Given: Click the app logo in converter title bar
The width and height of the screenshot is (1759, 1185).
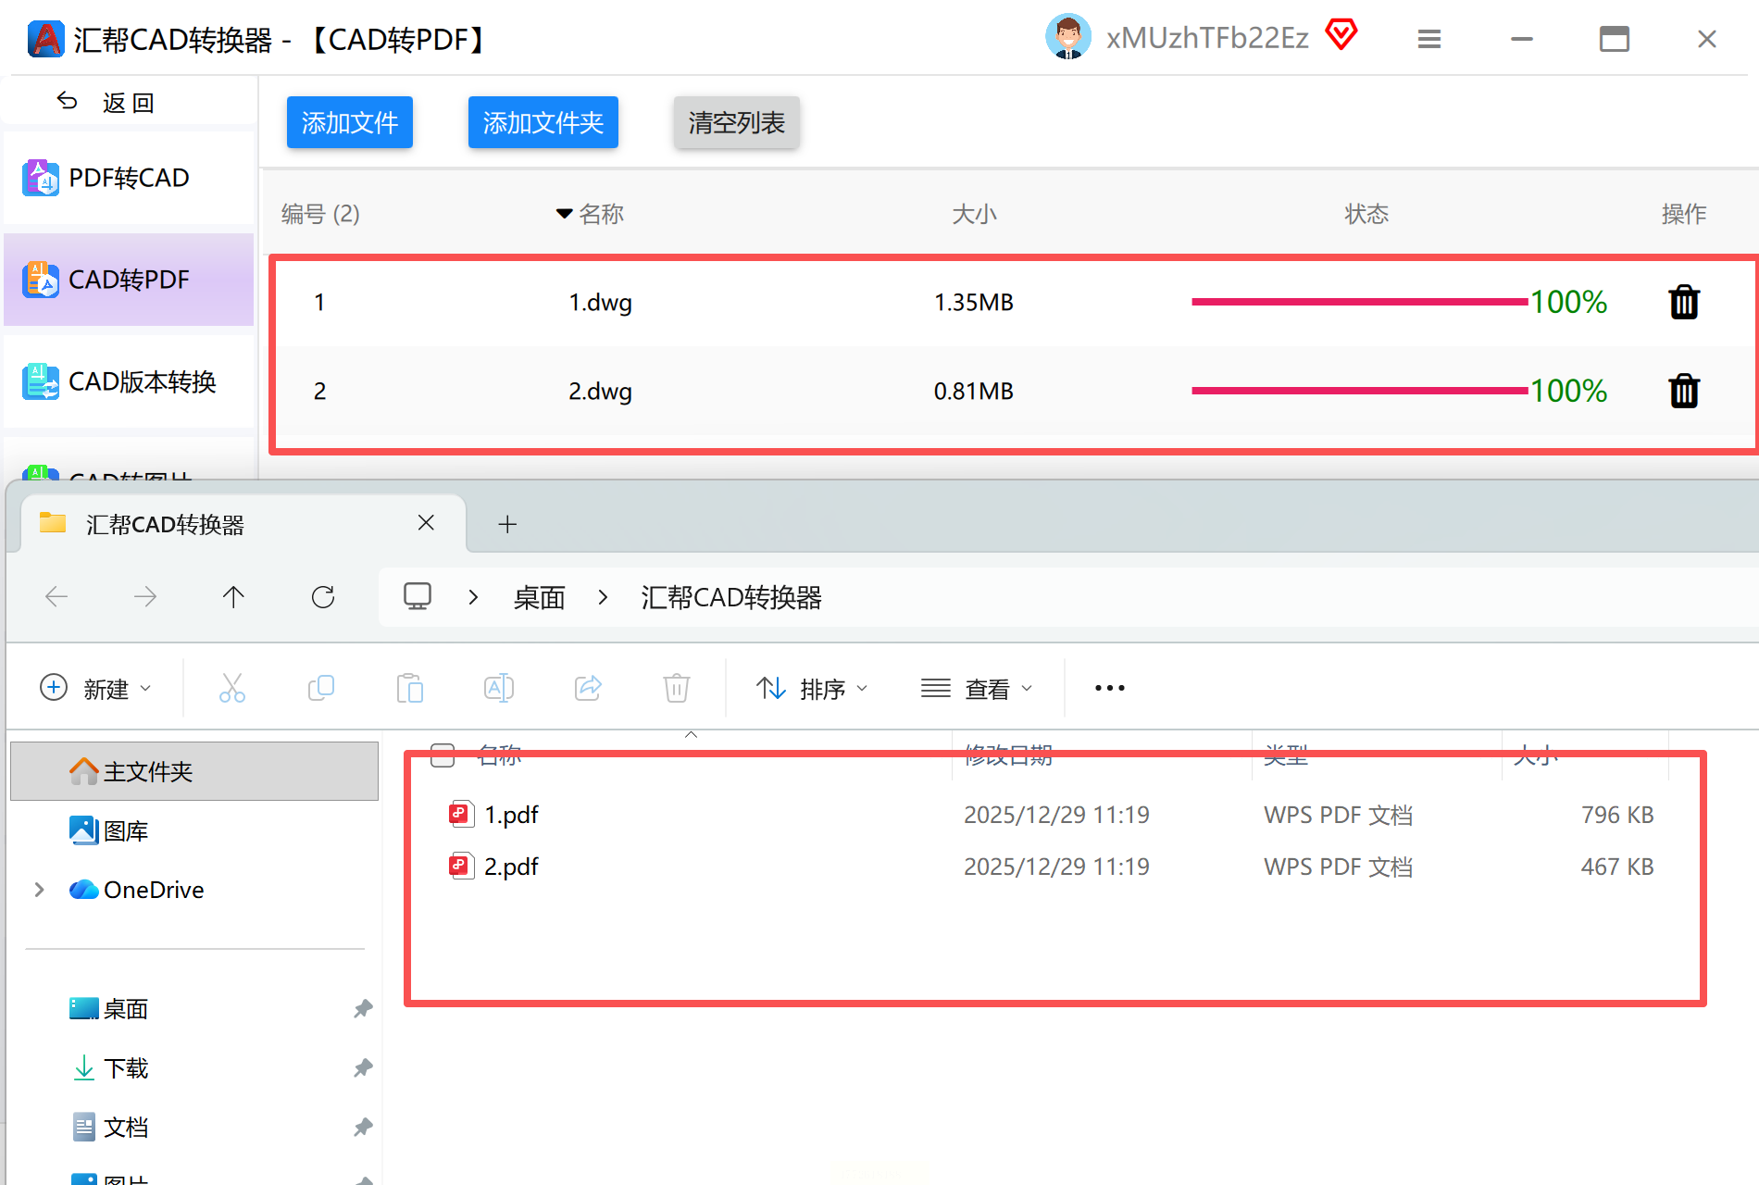Looking at the screenshot, I should click(x=45, y=39).
